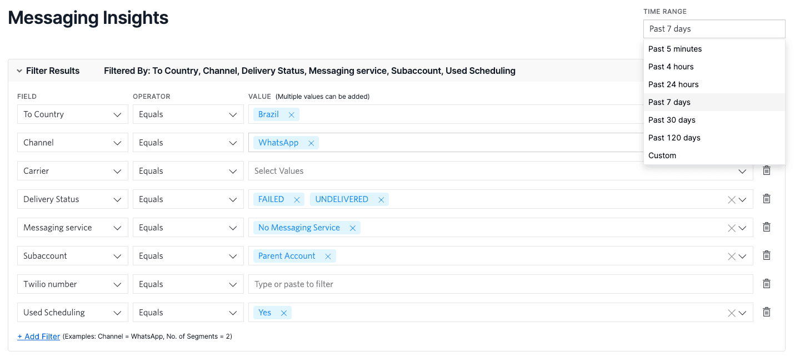
Task: Delete the Carrier filter row
Action: [766, 170]
